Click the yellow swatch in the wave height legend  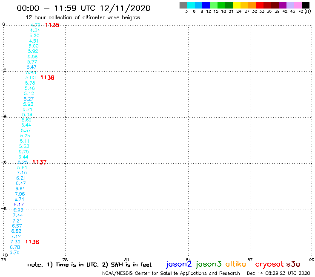[x=237, y=5]
